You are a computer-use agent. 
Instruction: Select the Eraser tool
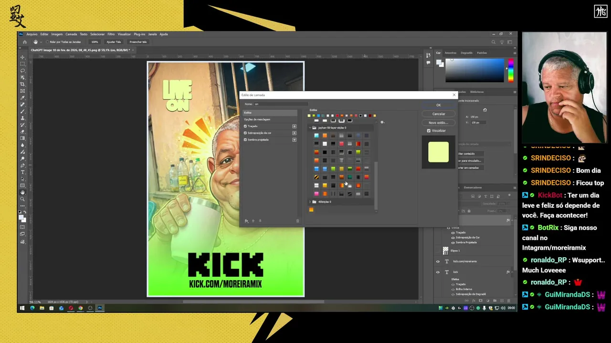click(x=22, y=131)
